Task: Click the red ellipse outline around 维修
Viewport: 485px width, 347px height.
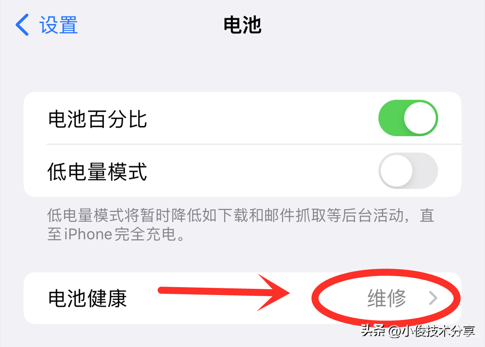Action: tap(386, 298)
